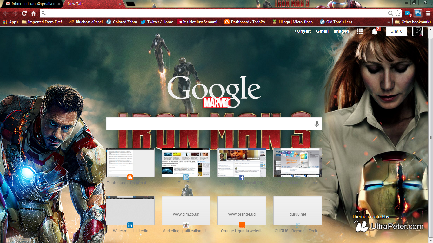Screen dimensions: 433x243
Task: Open the Hiinga | Micro-finan... bookmark
Action: coord(294,22)
